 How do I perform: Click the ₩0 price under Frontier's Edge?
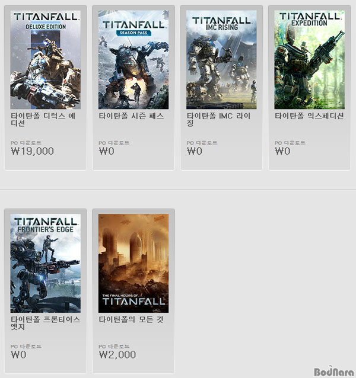[18, 355]
